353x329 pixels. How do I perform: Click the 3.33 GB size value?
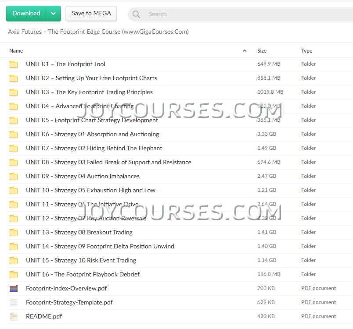pos(267,134)
